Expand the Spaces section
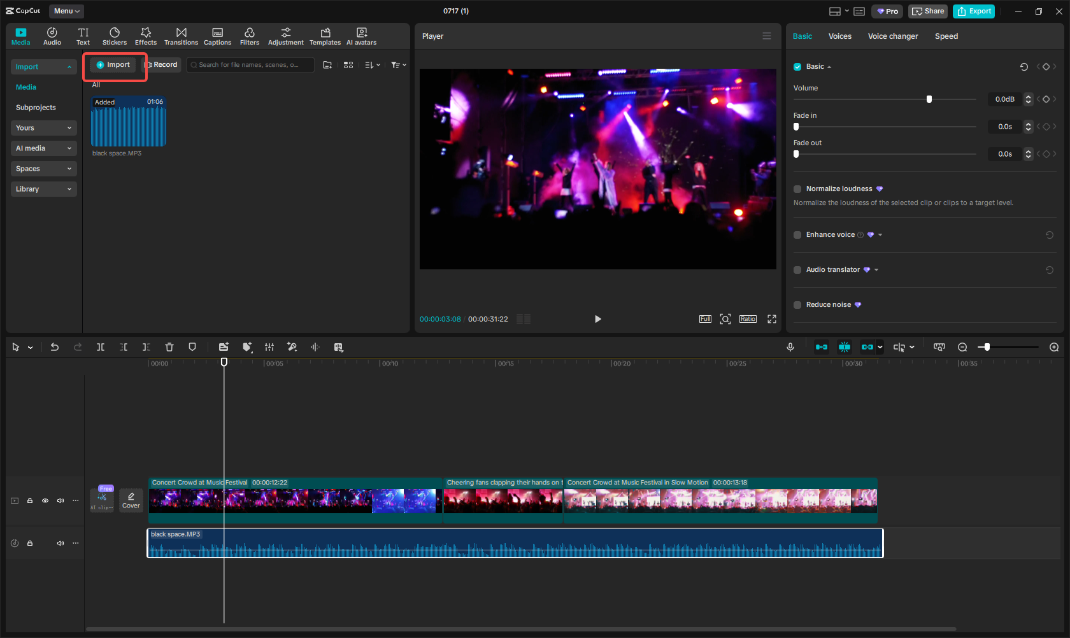1070x638 pixels. tap(44, 169)
